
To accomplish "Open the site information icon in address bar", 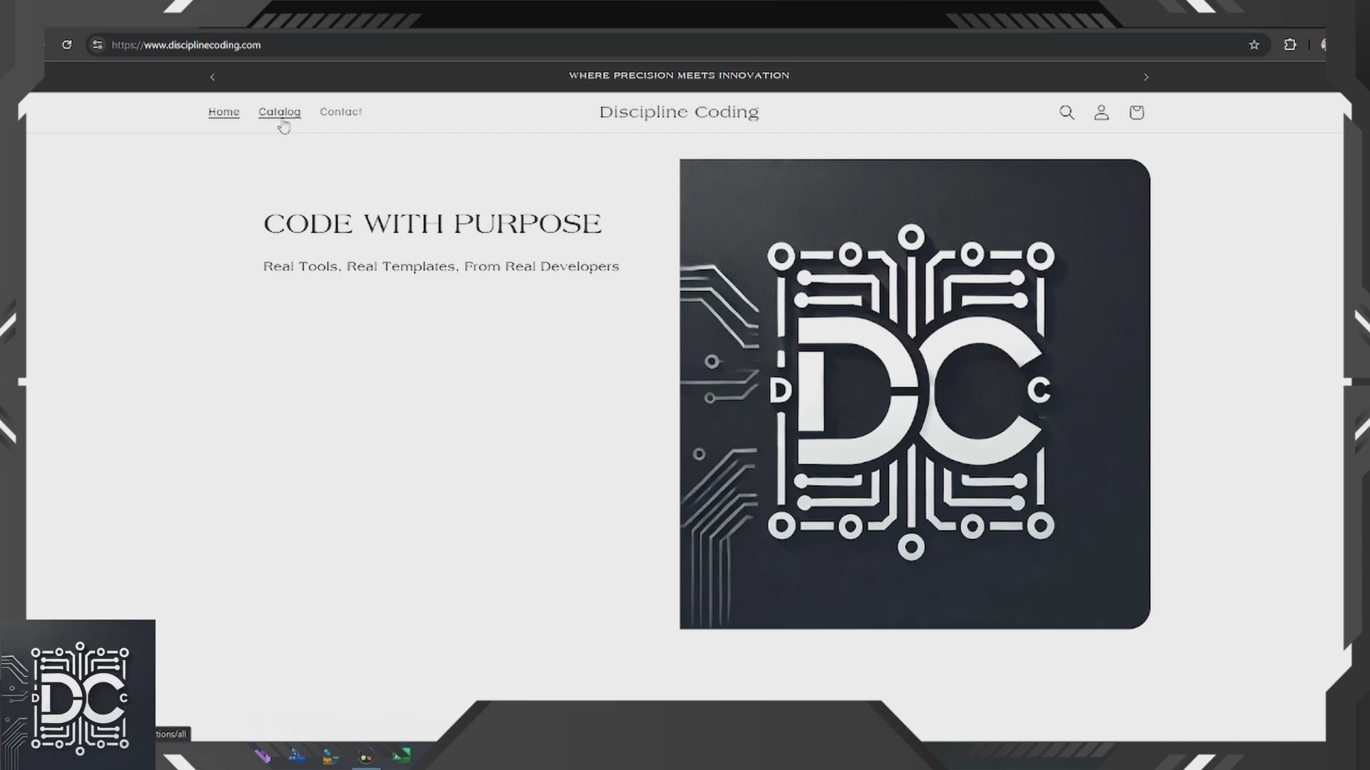I will (x=97, y=45).
